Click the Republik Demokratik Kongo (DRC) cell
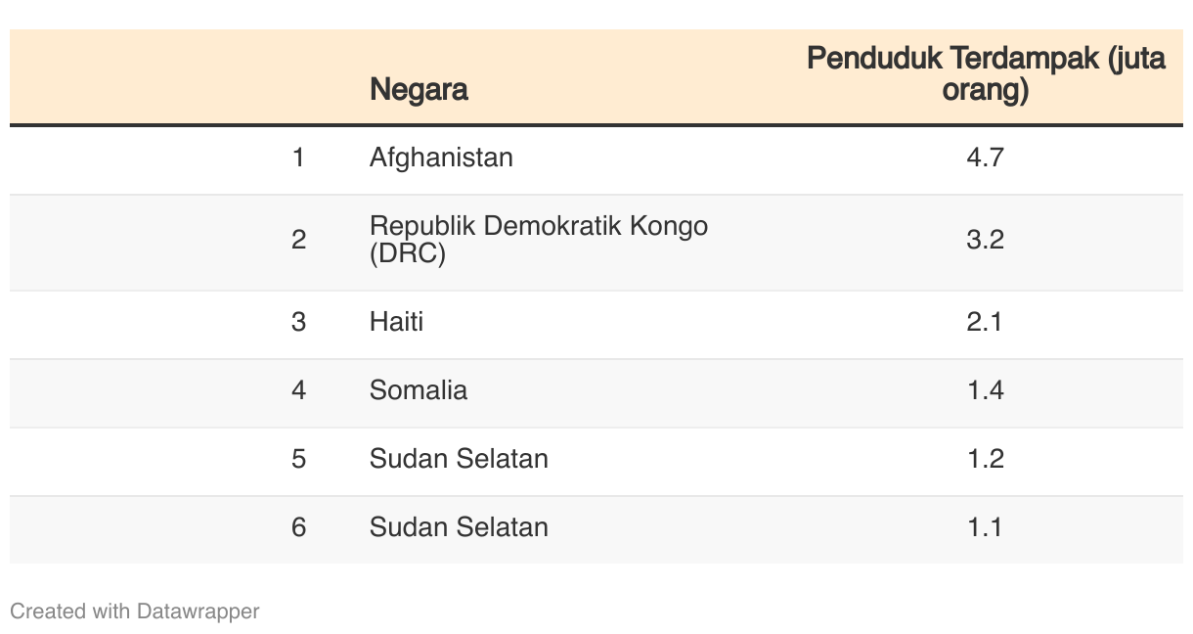This screenshot has width=1193, height=634. click(x=539, y=240)
